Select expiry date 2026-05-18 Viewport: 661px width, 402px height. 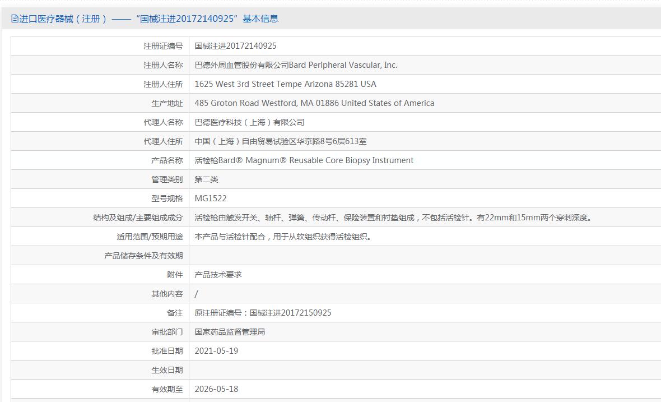click(216, 389)
